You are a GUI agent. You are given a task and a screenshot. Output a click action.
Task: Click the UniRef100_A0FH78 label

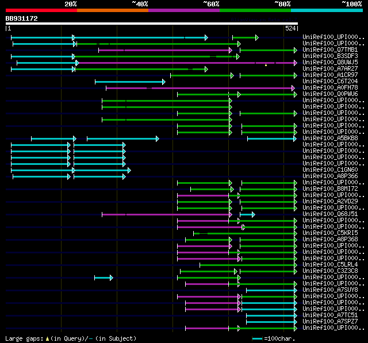click(x=330, y=88)
